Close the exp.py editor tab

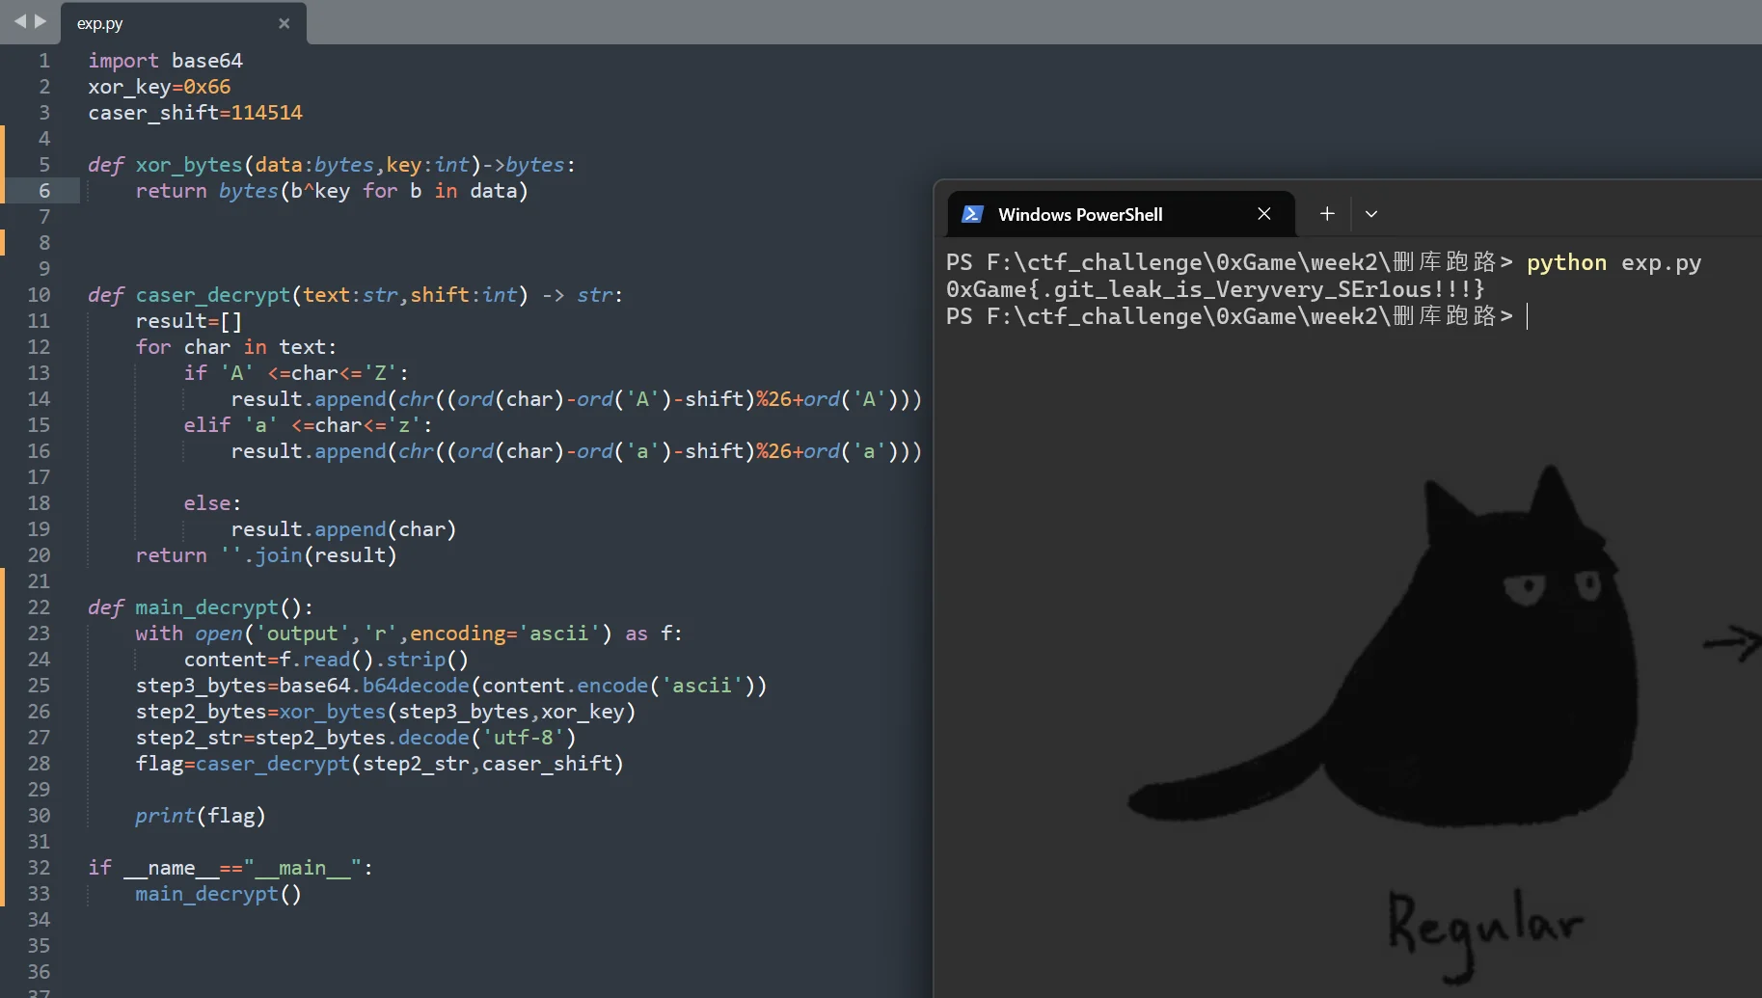[x=284, y=23]
